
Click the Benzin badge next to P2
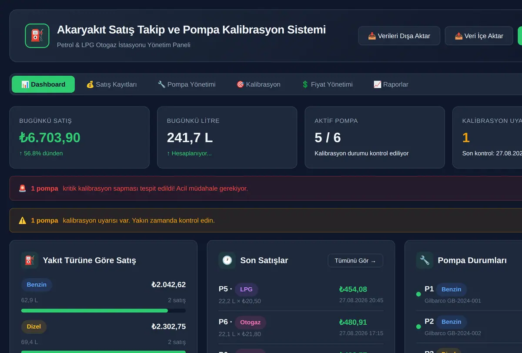point(452,322)
